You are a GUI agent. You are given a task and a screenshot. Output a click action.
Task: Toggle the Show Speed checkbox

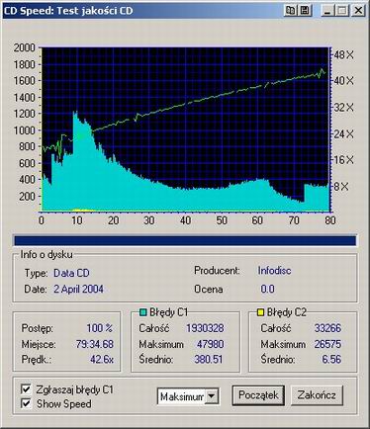[26, 403]
